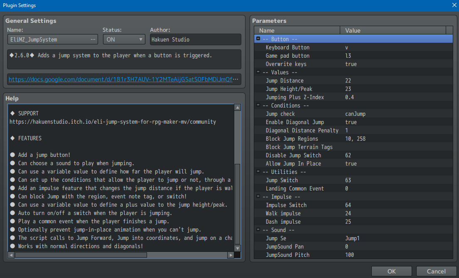Select the Enable Diagonal Jump parameter

(x=353, y=122)
